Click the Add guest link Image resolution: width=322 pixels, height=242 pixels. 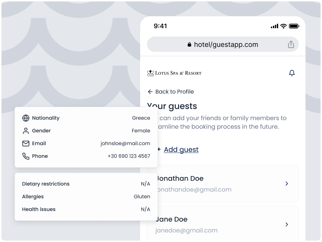(181, 150)
